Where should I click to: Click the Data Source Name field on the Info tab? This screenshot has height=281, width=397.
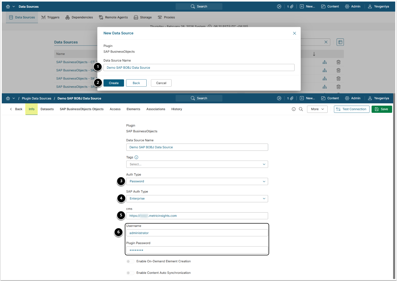pyautogui.click(x=197, y=147)
